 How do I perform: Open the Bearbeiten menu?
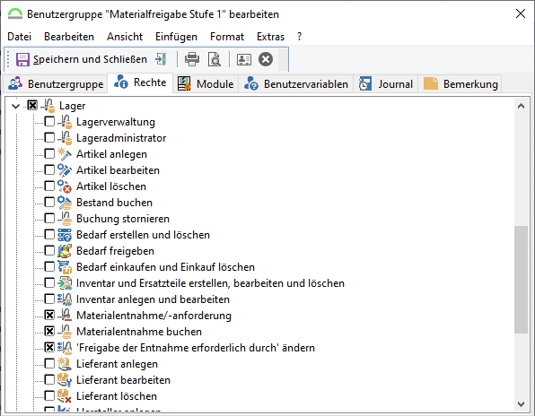click(x=69, y=37)
